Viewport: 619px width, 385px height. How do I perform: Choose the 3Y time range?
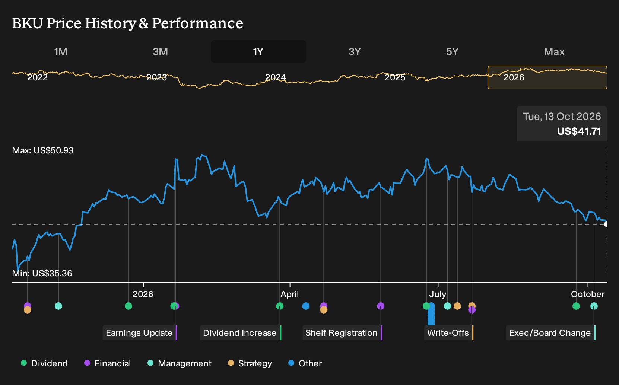coord(355,51)
